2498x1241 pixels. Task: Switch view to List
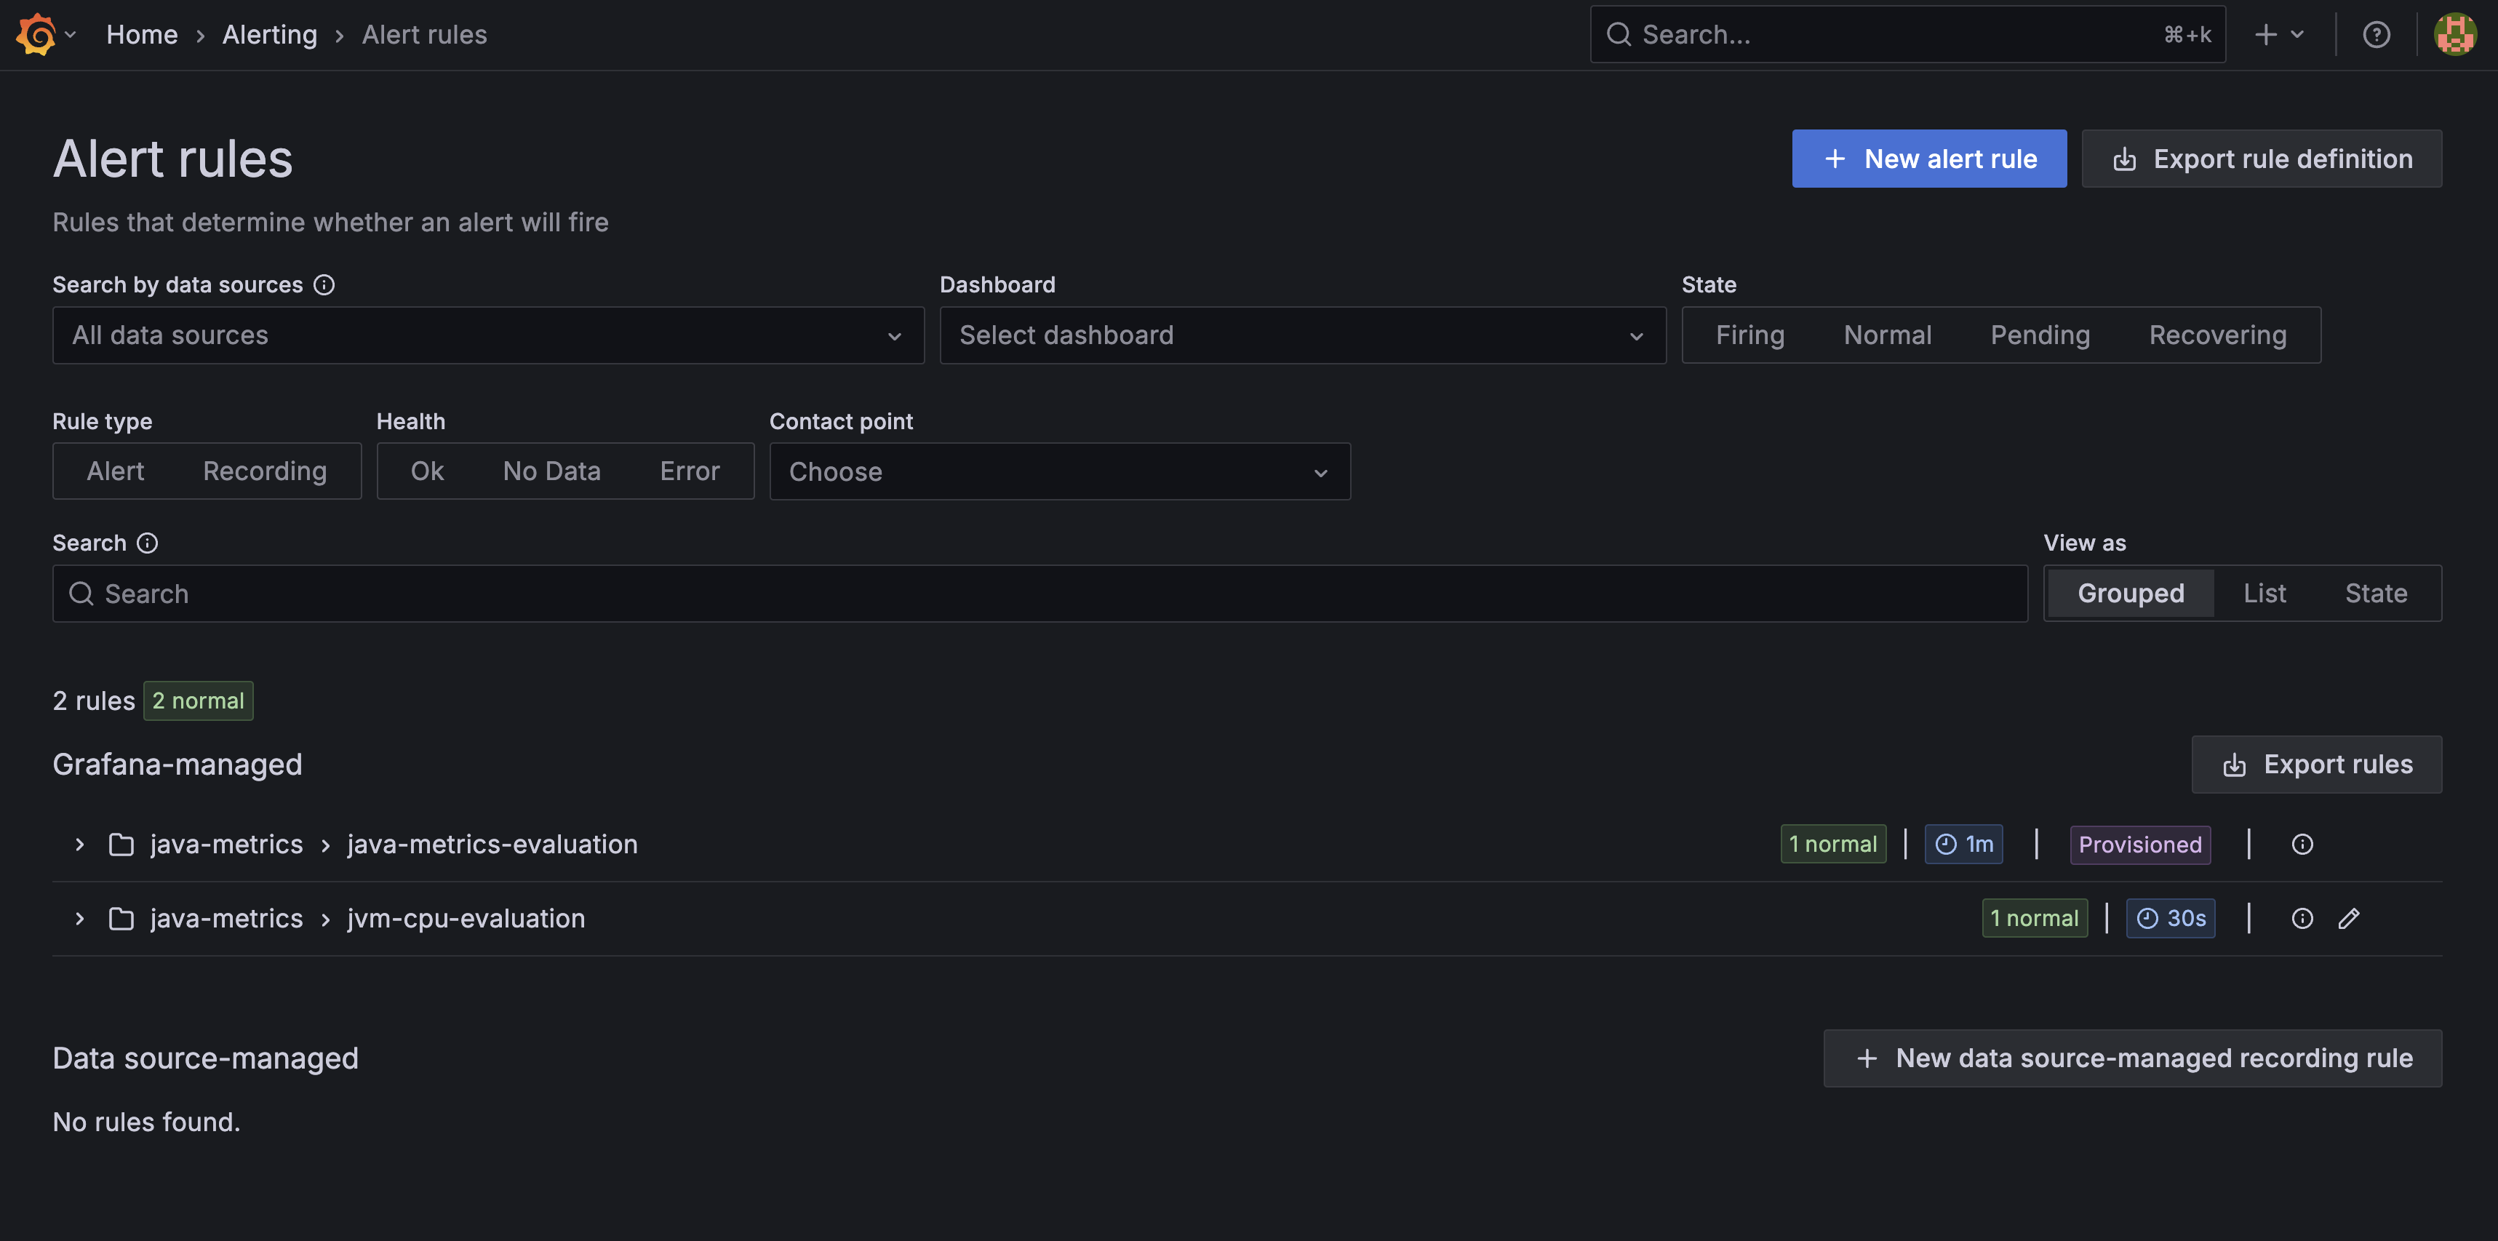pos(2264,594)
